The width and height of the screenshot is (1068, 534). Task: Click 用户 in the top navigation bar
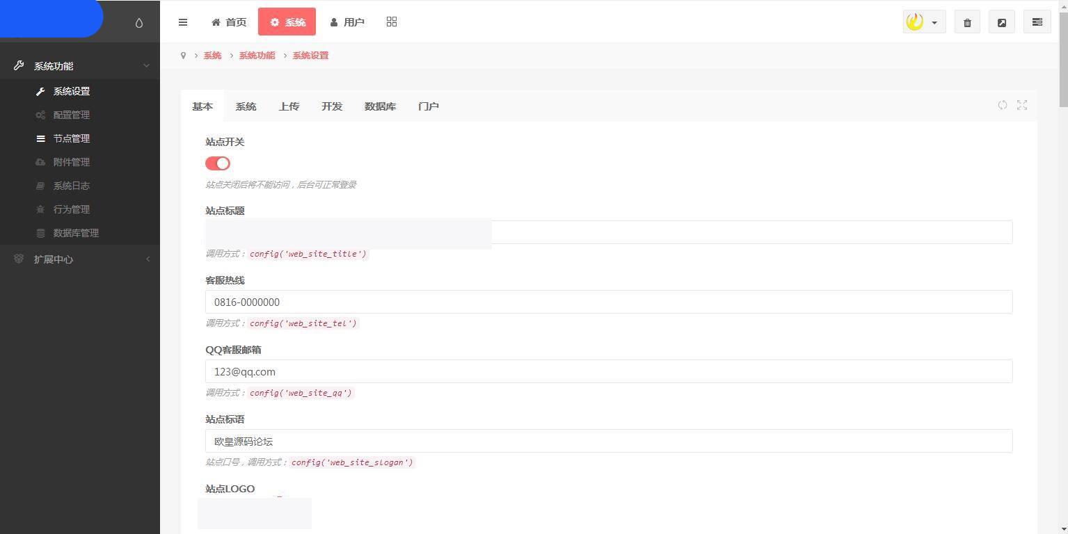pos(347,22)
